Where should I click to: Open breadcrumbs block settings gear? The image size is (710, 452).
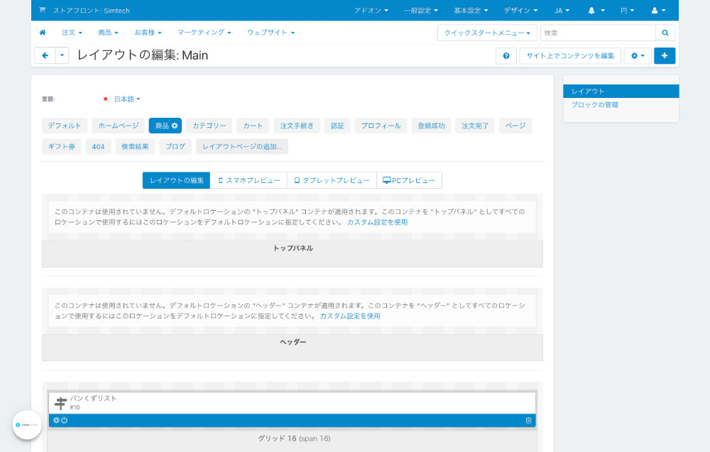pyautogui.click(x=56, y=420)
